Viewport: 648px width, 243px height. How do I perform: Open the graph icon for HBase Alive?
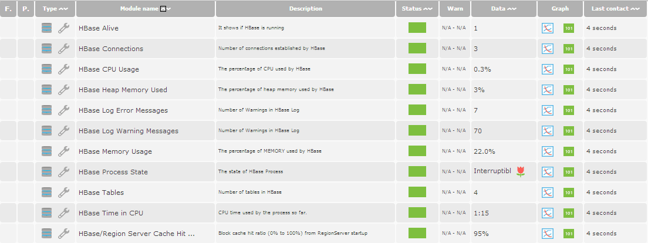(548, 28)
